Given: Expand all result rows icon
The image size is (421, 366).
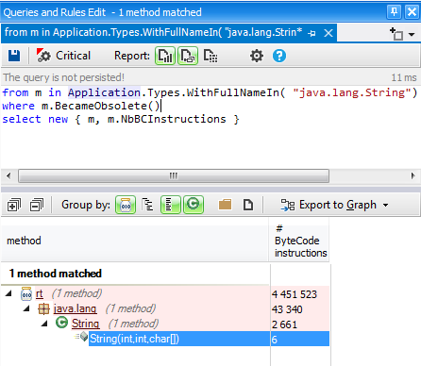Looking at the screenshot, I should [x=14, y=206].
